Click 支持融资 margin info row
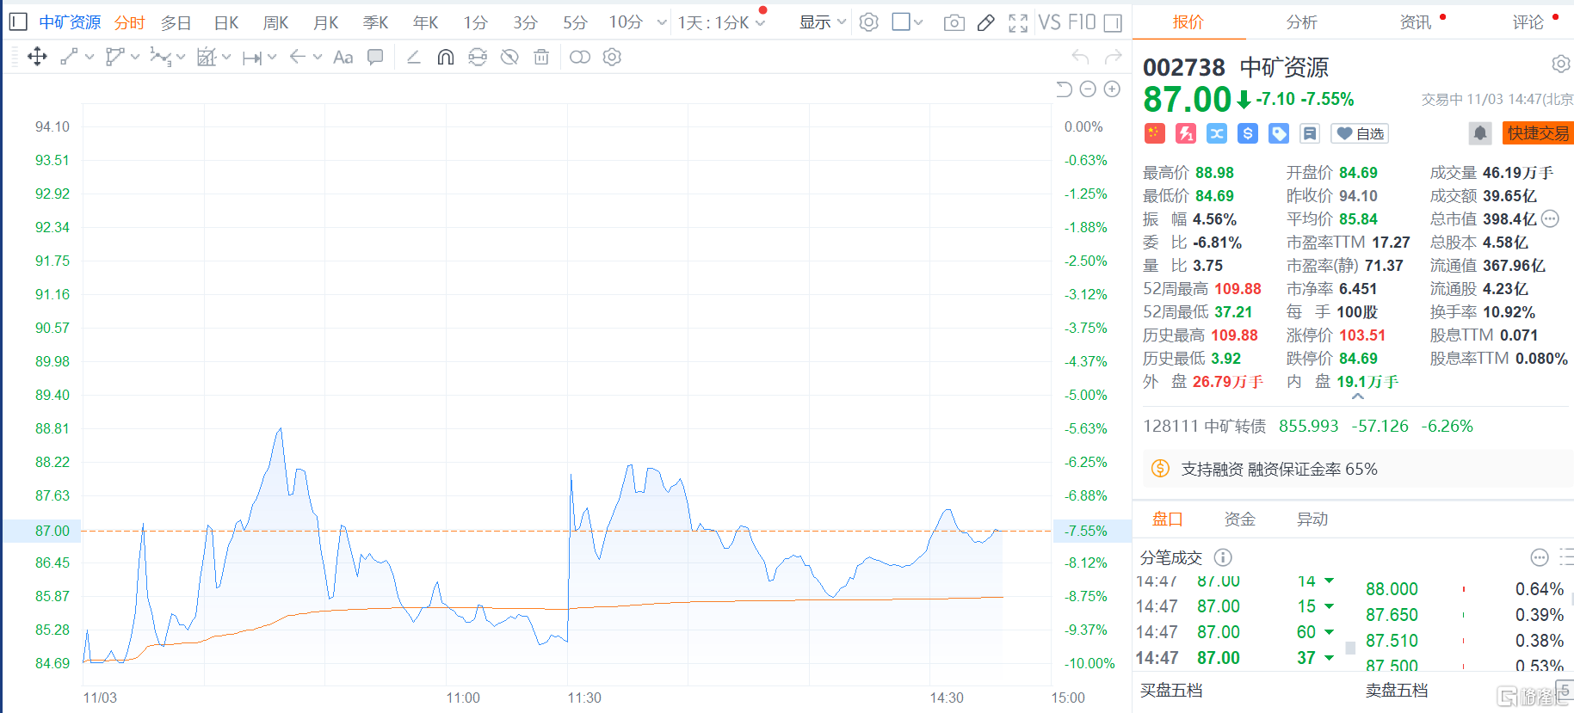The height and width of the screenshot is (713, 1574). tap(1359, 469)
